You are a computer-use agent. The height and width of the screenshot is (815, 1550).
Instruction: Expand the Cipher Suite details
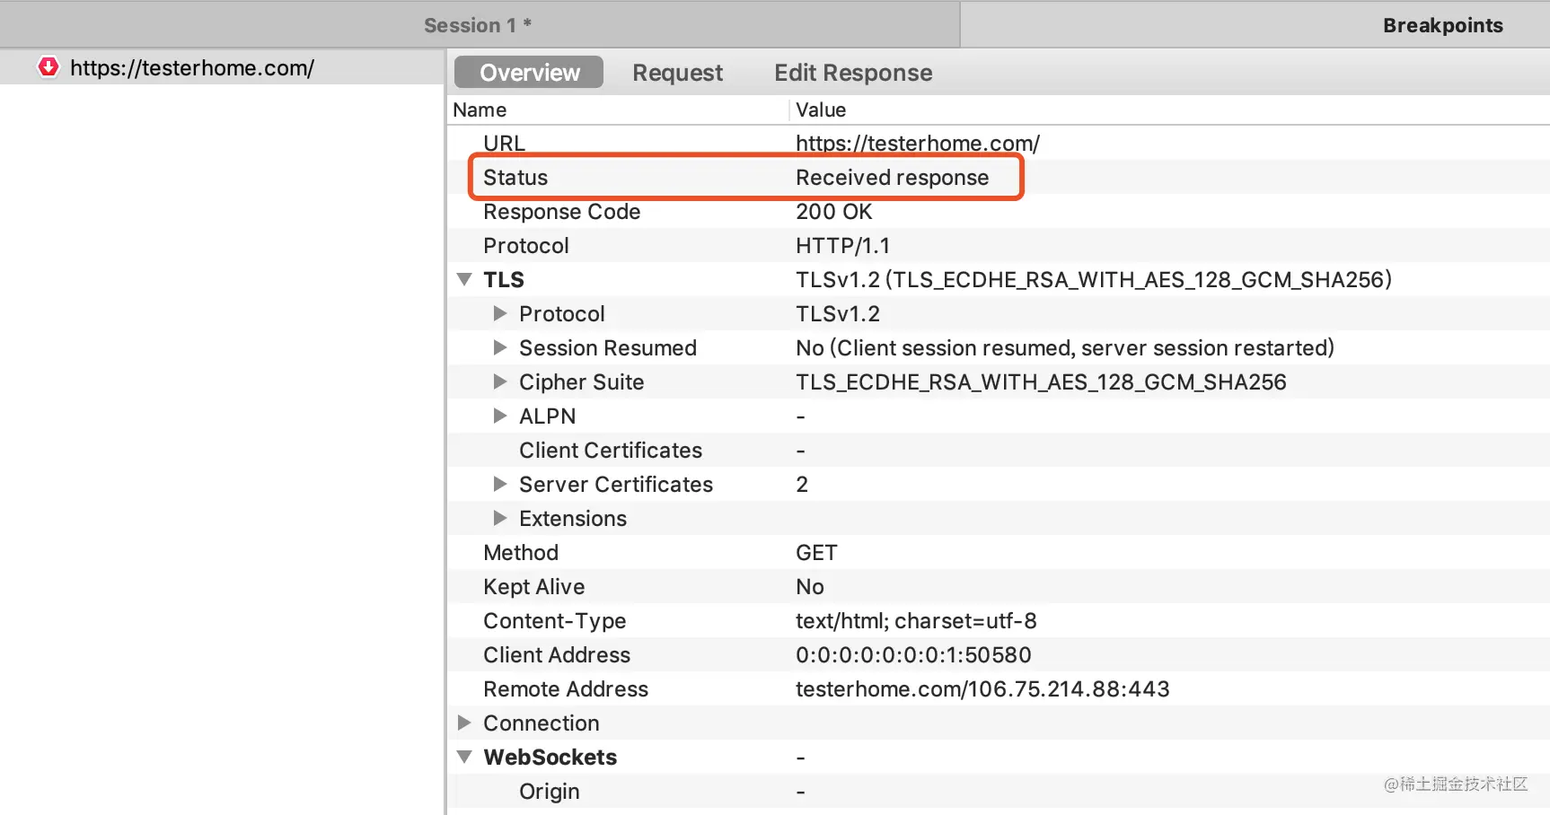[x=500, y=382]
